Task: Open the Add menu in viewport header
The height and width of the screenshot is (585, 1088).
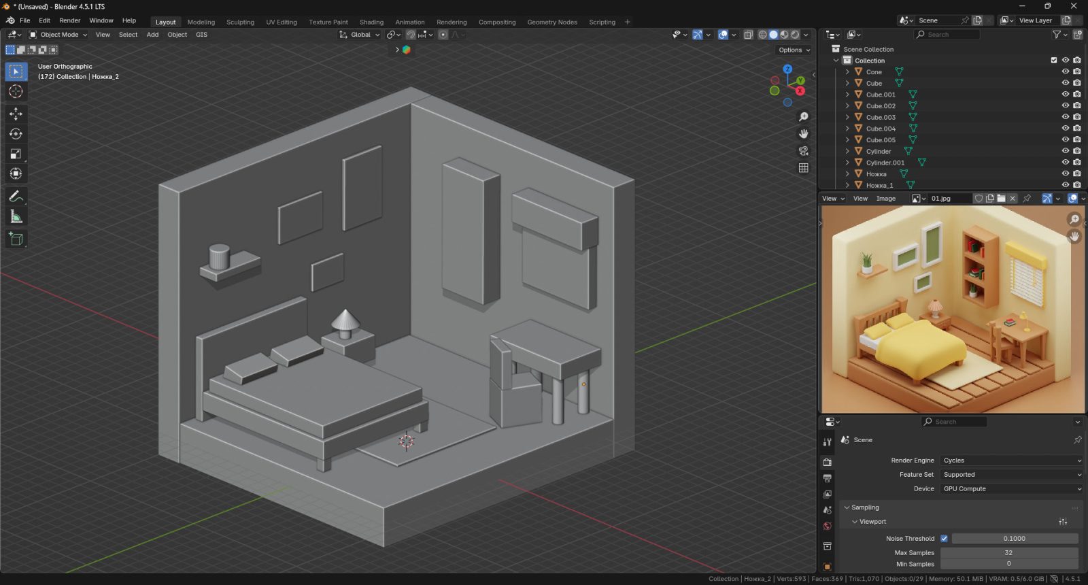Action: 153,35
